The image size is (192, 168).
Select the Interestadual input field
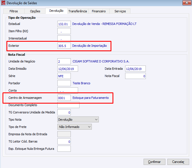pyautogui.click(x=64, y=38)
